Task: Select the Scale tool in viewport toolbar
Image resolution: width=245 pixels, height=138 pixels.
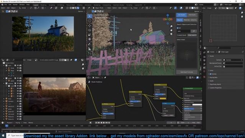Action: 90,35
